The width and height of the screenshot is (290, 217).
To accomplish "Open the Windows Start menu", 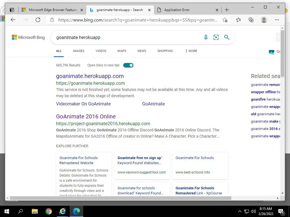I will pyautogui.click(x=7, y=211).
